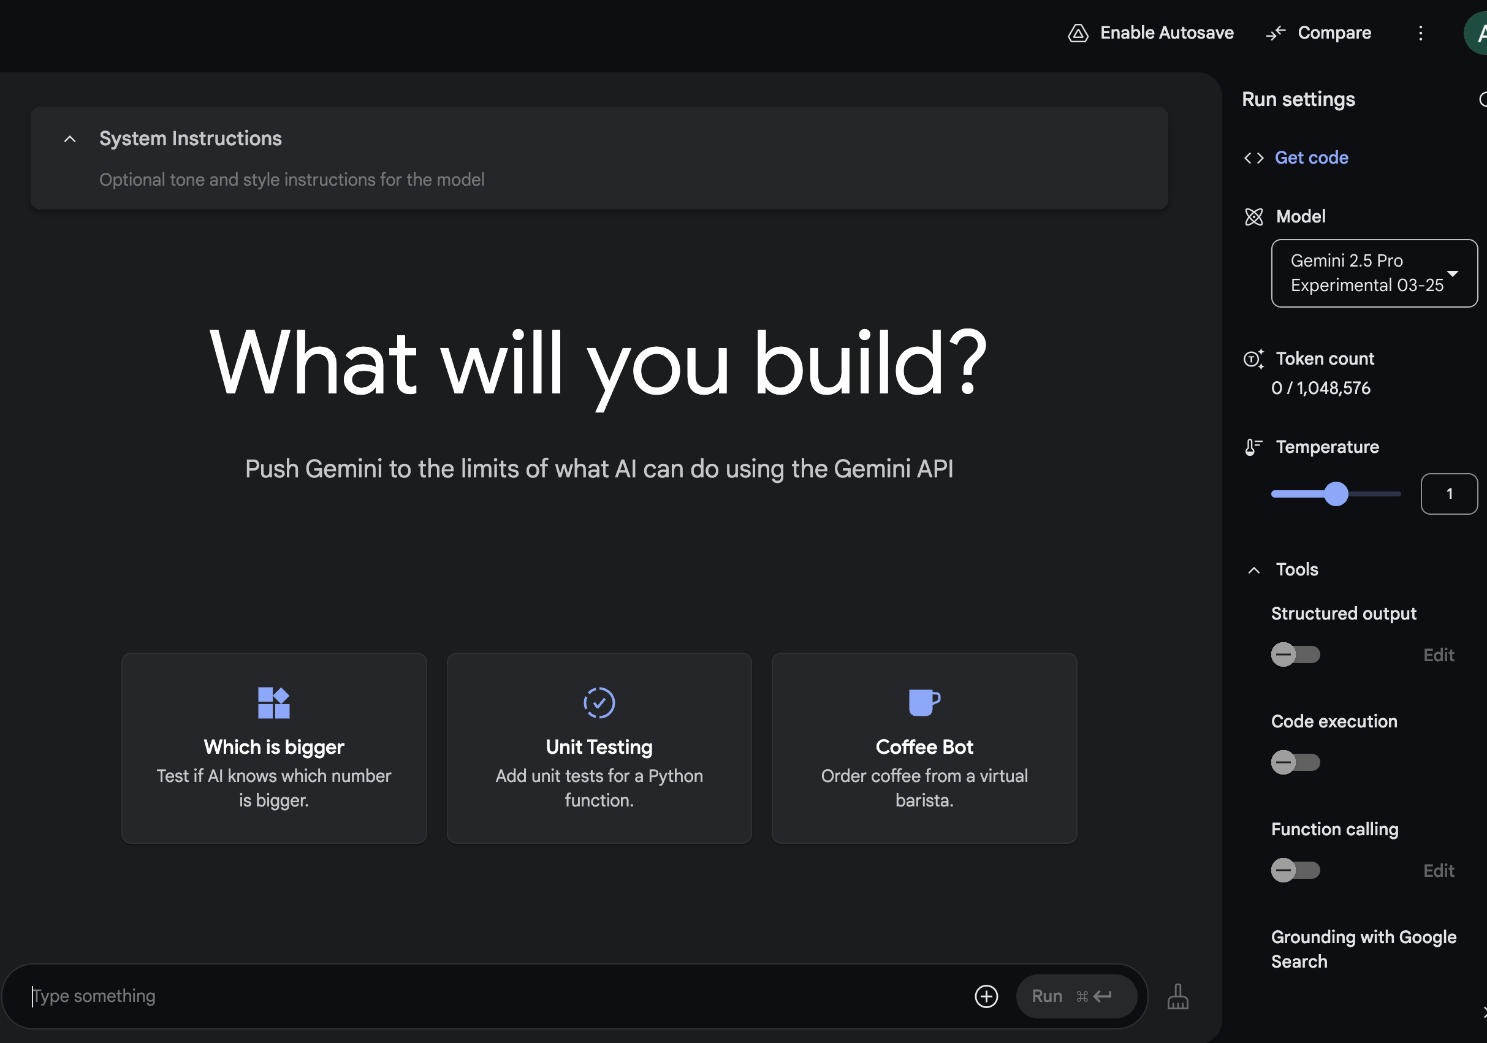Click the plus icon to add media
Screen dimensions: 1487x1043
pyautogui.click(x=986, y=996)
